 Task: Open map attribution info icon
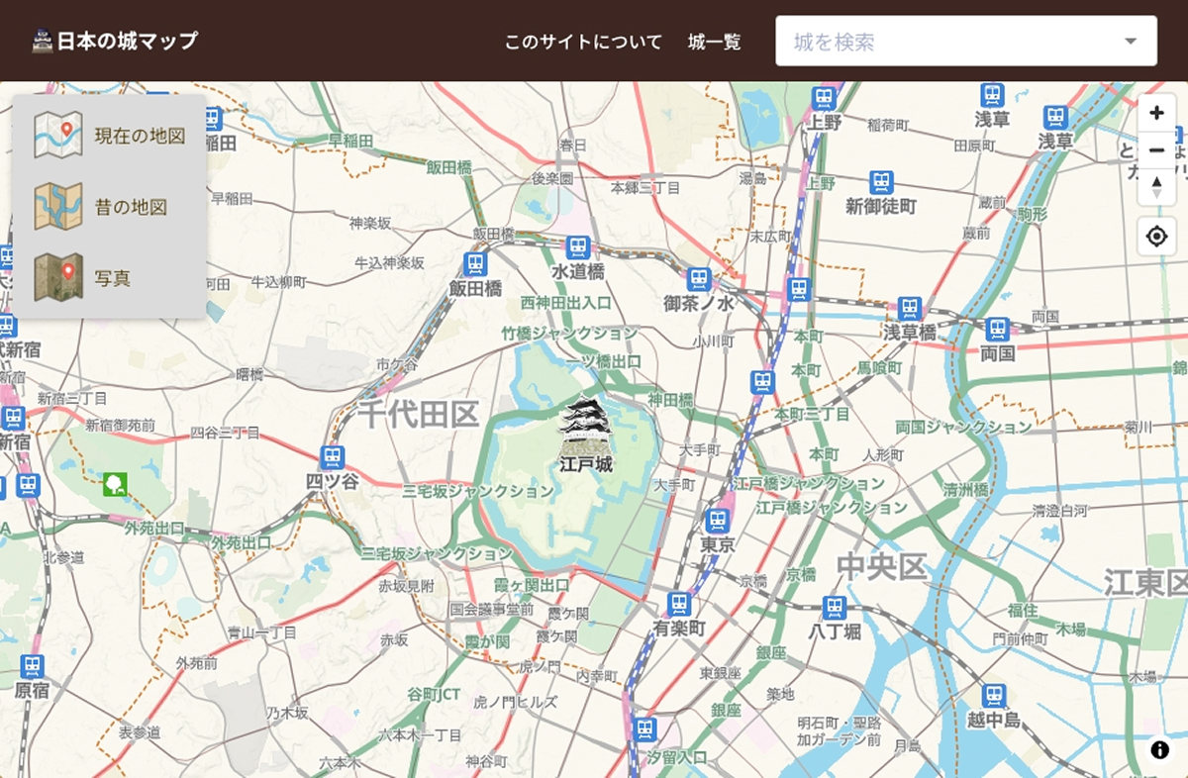point(1159,749)
